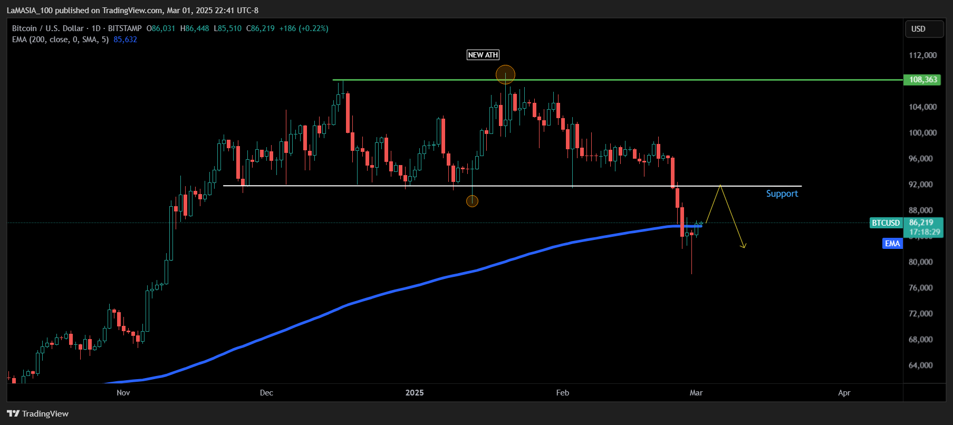Click the +186 (+0.22%) change value
The height and width of the screenshot is (425, 953).
click(x=304, y=28)
